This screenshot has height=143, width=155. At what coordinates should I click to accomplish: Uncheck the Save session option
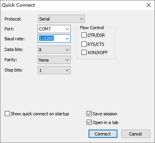(x=89, y=114)
